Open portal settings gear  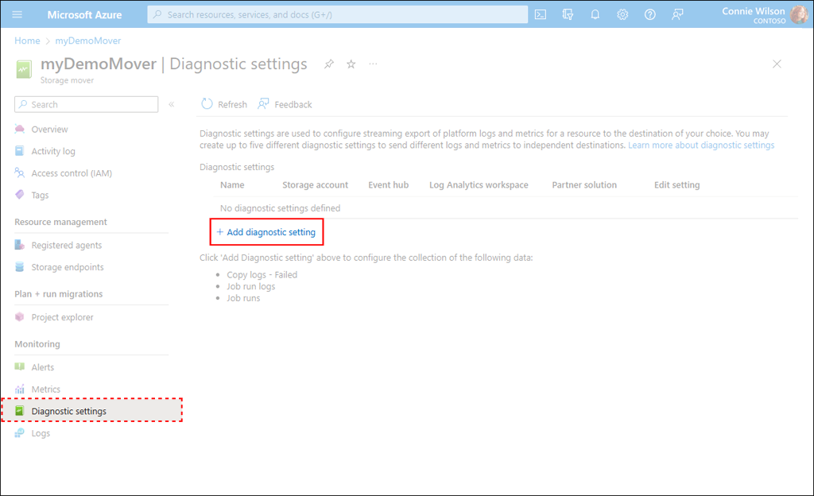pyautogui.click(x=622, y=14)
